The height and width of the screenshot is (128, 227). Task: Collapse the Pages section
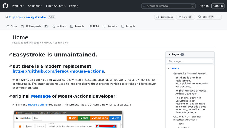click(x=169, y=55)
